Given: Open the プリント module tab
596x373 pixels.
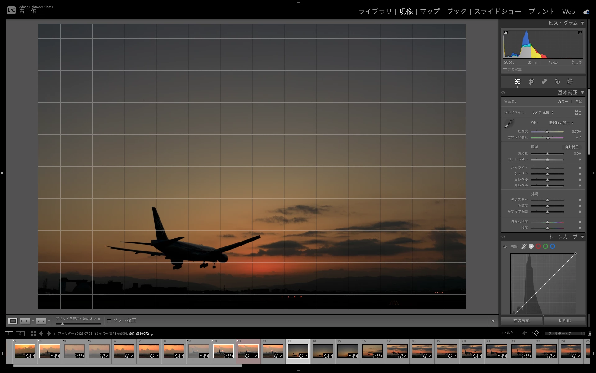Looking at the screenshot, I should (542, 12).
